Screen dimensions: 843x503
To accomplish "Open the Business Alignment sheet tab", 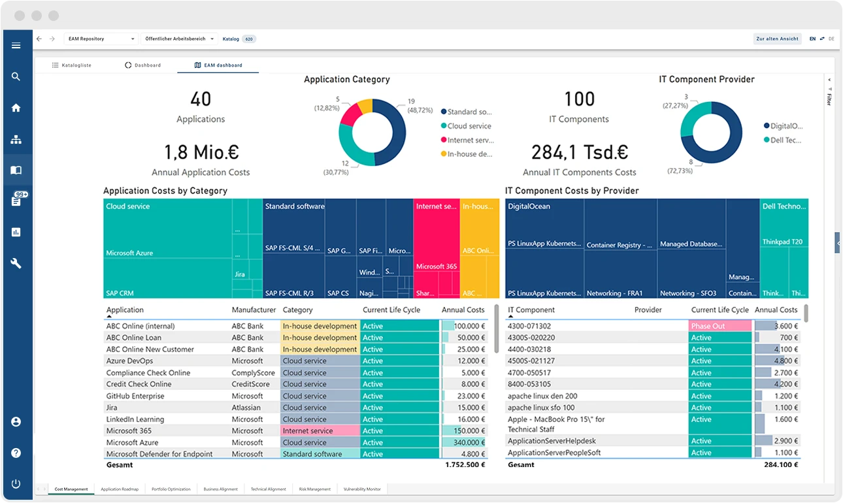I will pyautogui.click(x=221, y=489).
